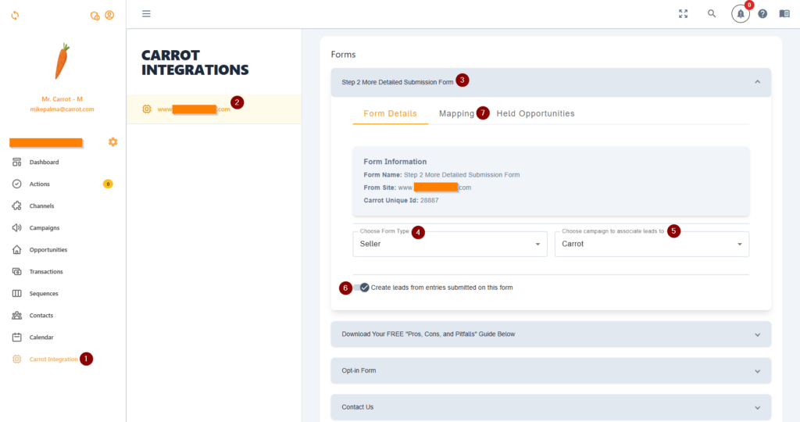Expand the Contact Us form section
This screenshot has width=800, height=422.
click(551, 407)
